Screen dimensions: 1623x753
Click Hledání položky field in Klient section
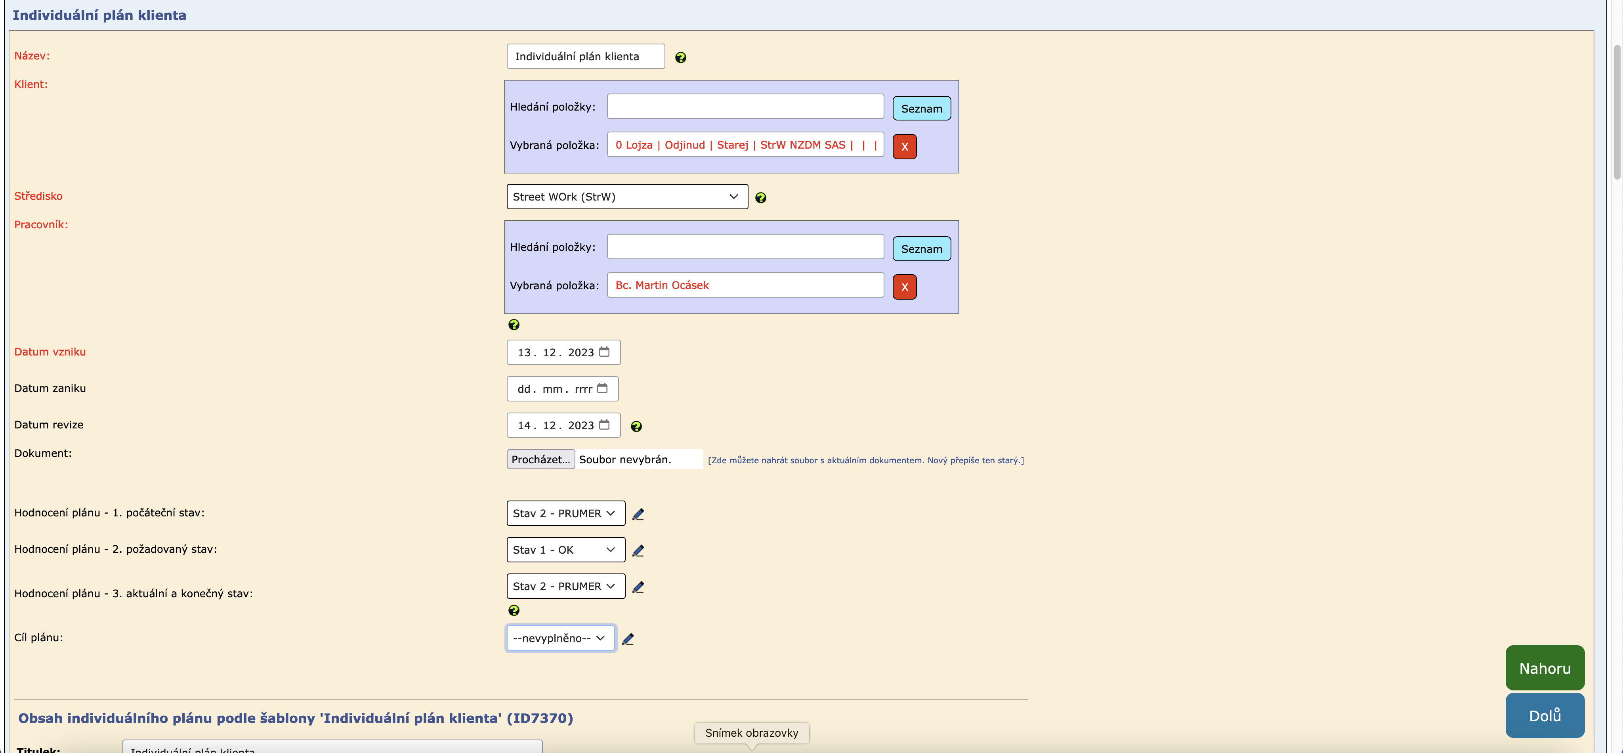pyautogui.click(x=745, y=107)
